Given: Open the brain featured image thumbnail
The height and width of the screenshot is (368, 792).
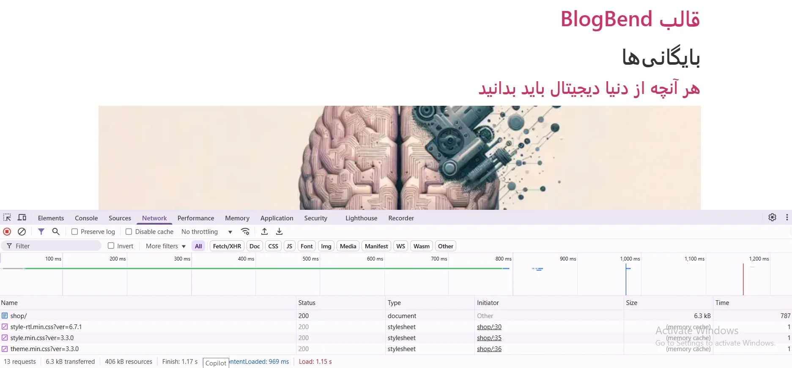Looking at the screenshot, I should 400,157.
